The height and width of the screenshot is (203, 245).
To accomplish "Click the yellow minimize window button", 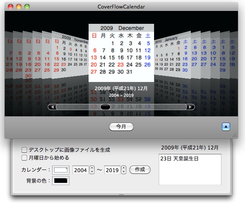I will point(19,7).
